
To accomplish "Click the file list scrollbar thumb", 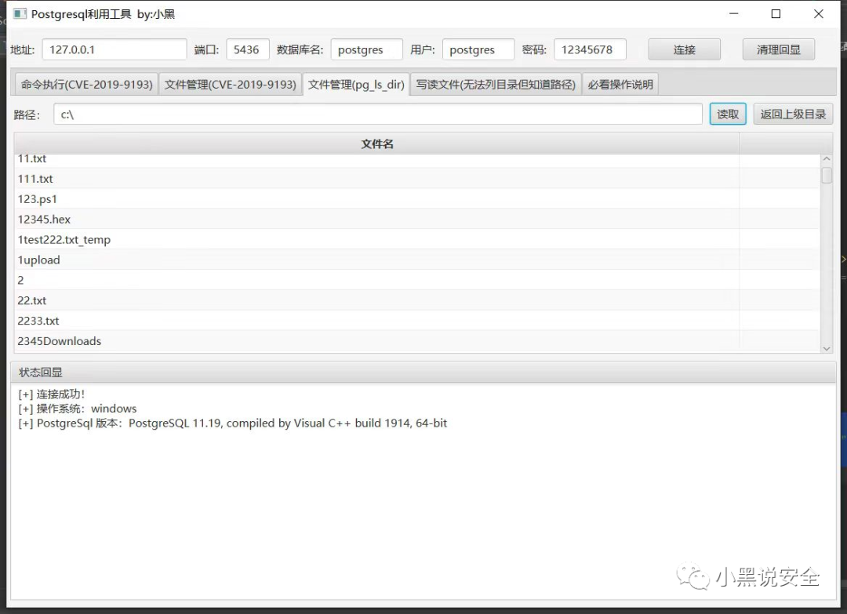I will (x=827, y=176).
